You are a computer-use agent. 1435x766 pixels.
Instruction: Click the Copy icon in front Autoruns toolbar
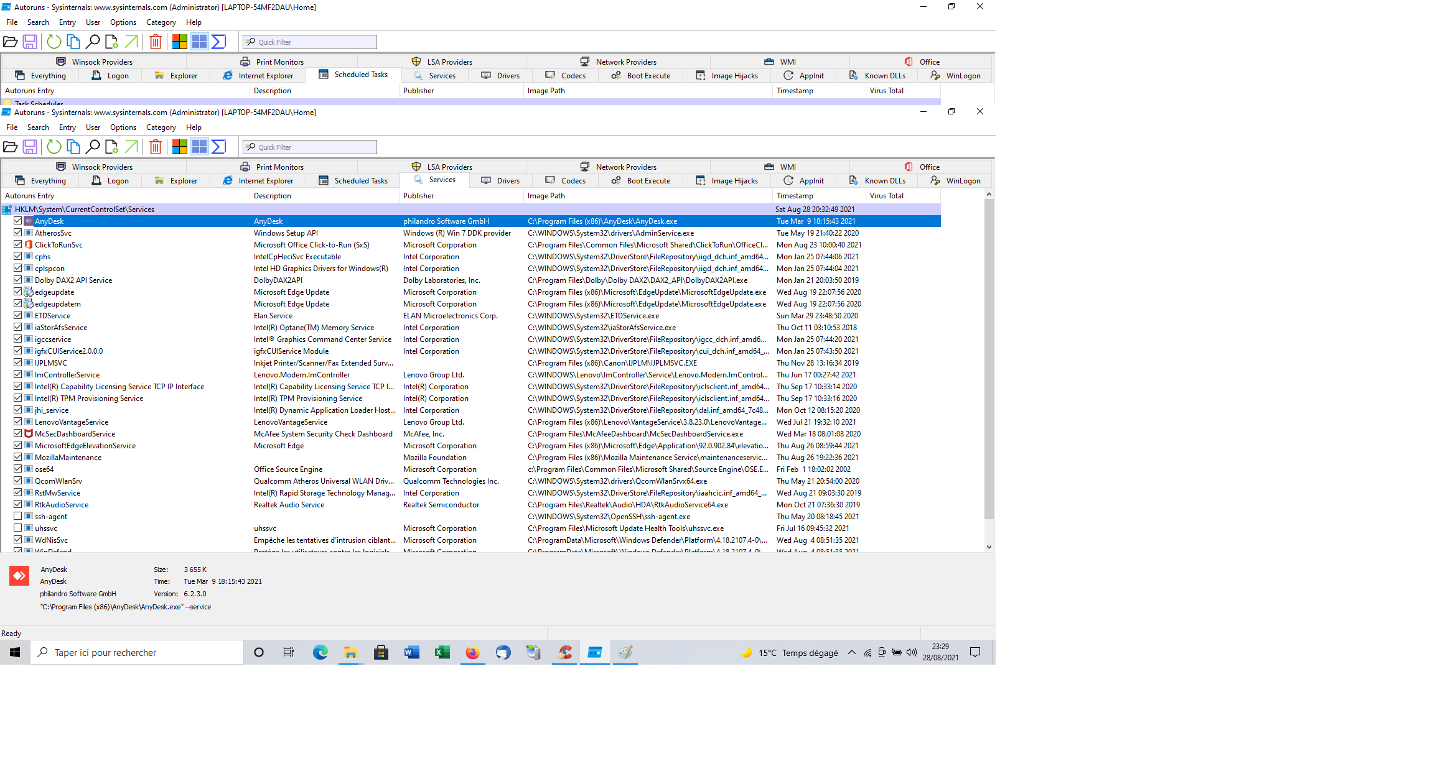tap(73, 147)
